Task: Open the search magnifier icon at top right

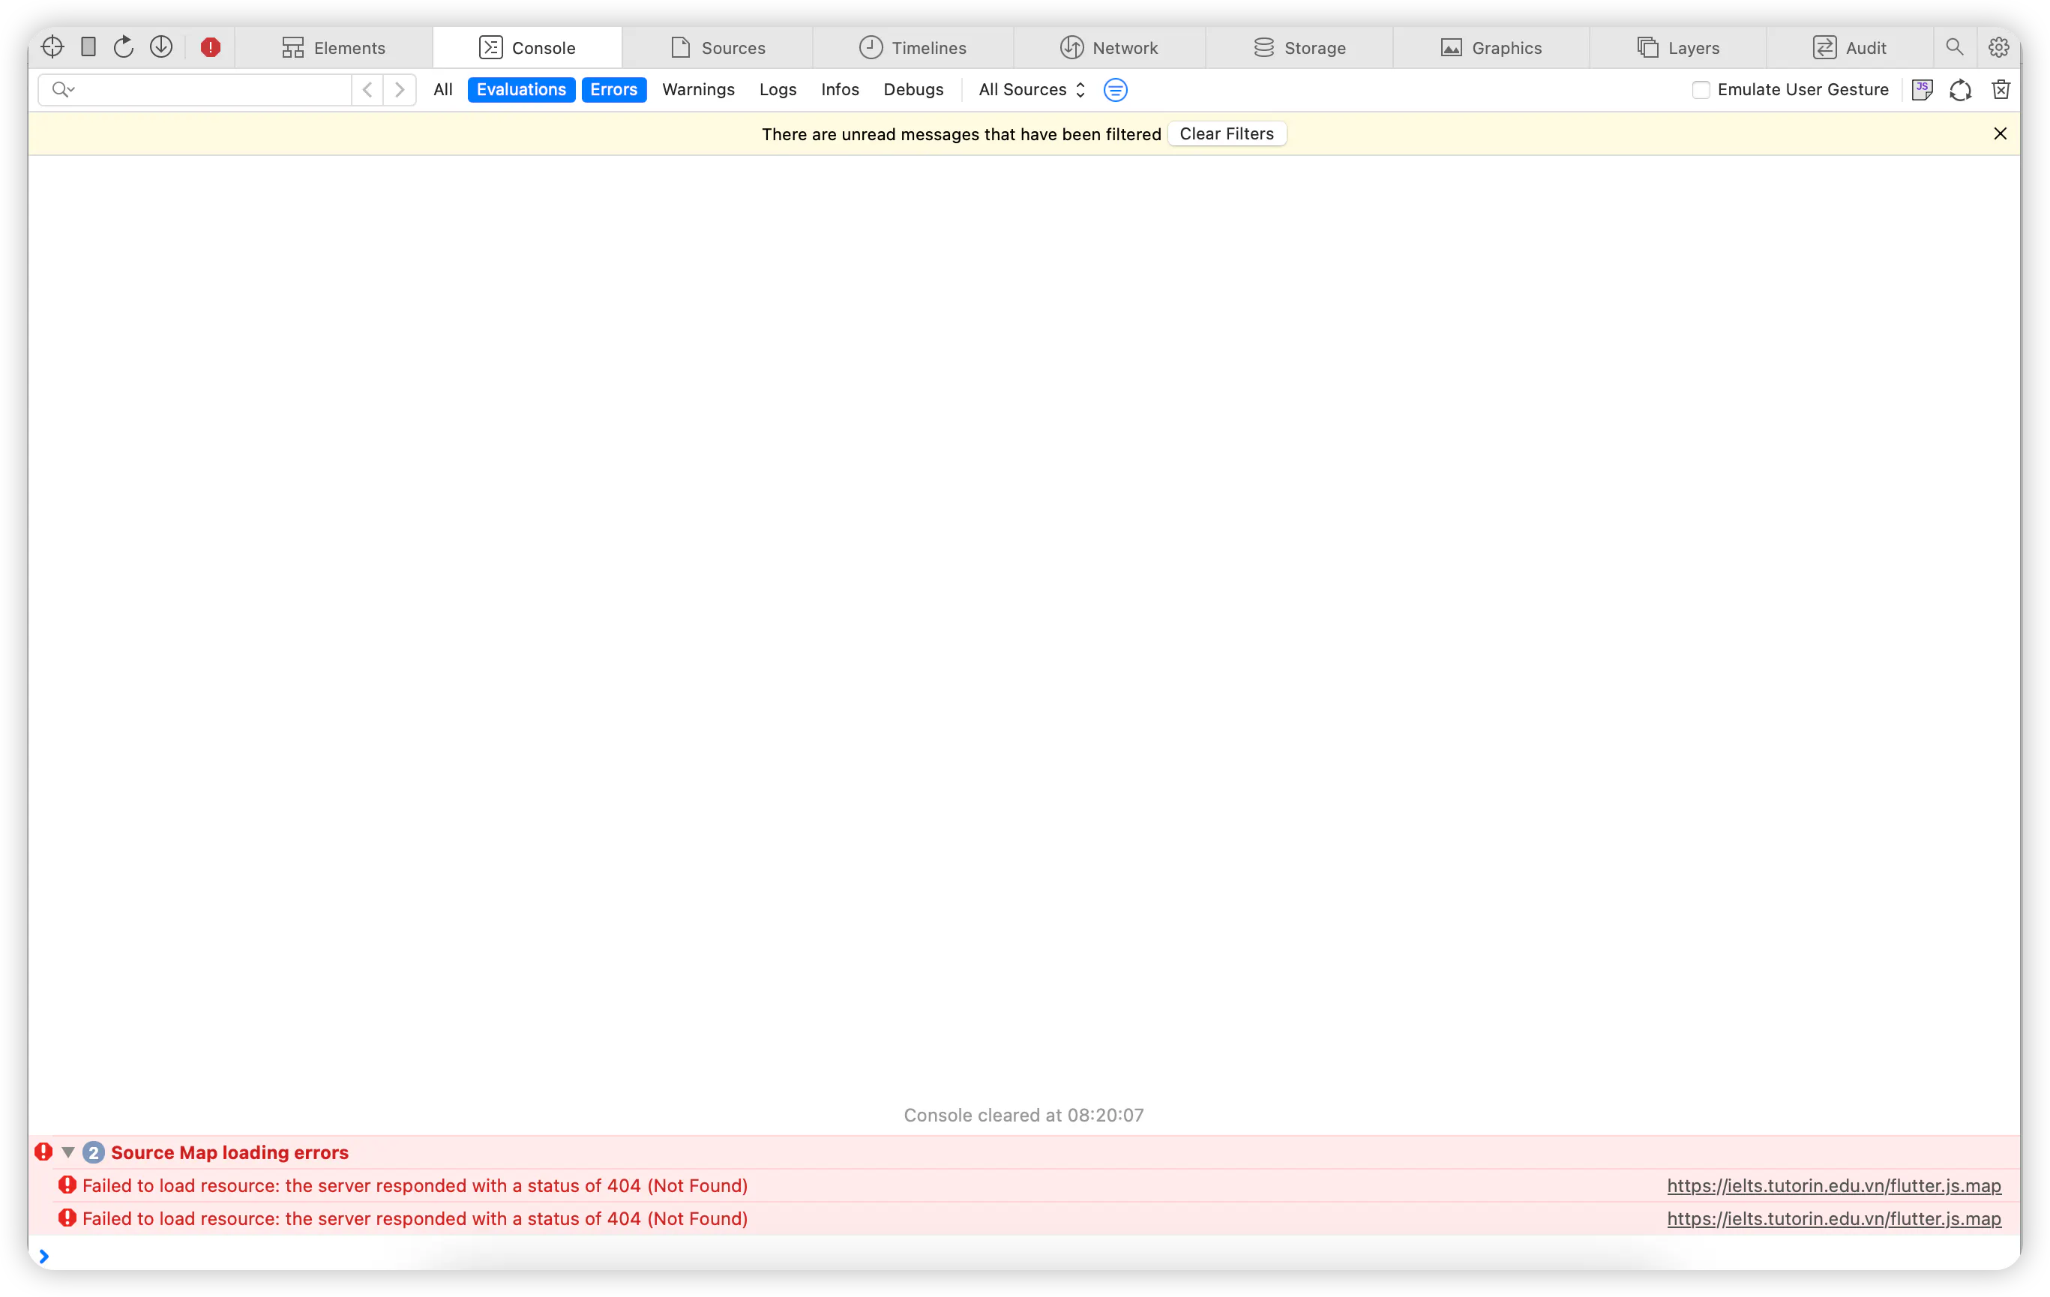Action: [x=1955, y=46]
